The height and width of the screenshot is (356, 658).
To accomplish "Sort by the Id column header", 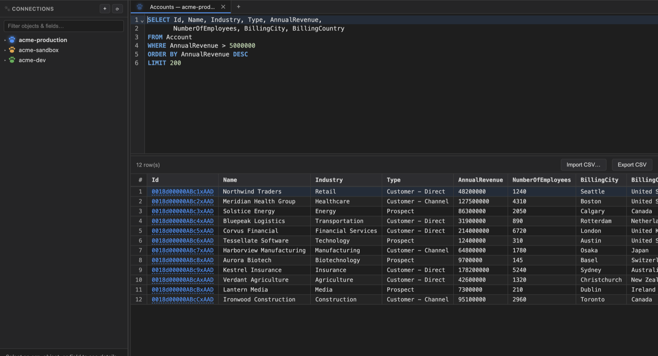I will click(x=183, y=180).
